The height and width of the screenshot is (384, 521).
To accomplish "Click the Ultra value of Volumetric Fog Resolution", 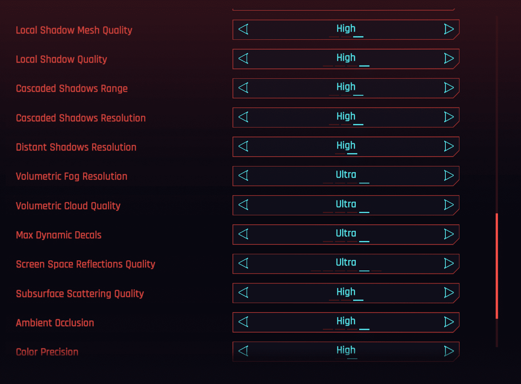I will tap(346, 175).
